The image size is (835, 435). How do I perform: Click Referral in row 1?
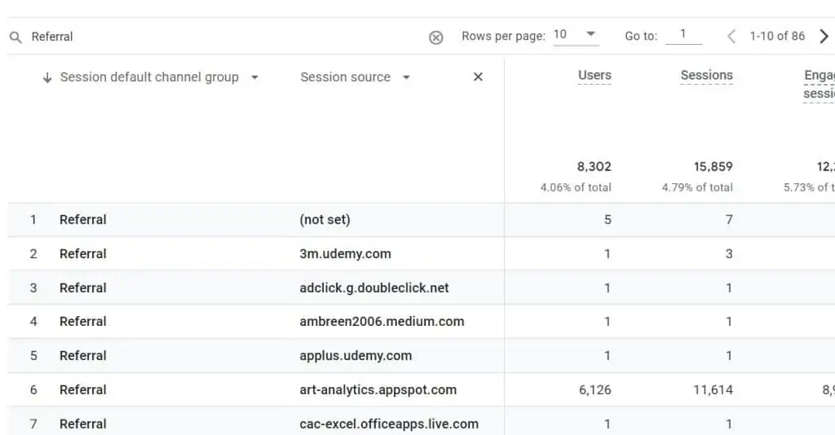(83, 220)
